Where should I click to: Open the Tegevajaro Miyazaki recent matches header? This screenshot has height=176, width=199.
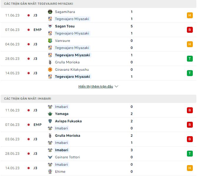coord(39,4)
